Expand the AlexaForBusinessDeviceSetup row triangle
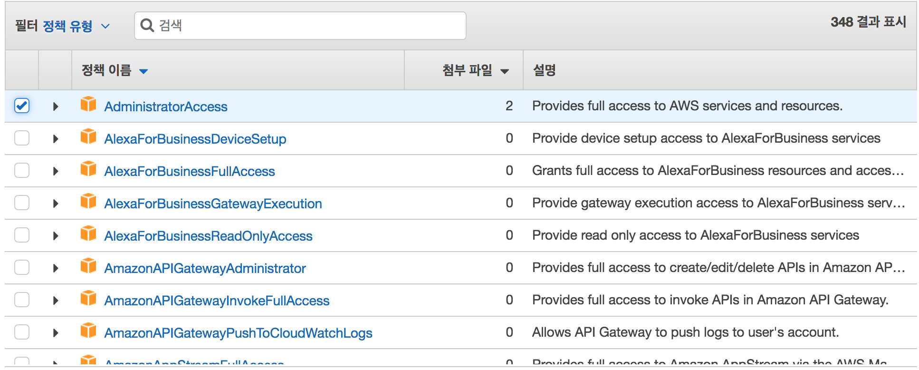The image size is (919, 370). tap(56, 139)
